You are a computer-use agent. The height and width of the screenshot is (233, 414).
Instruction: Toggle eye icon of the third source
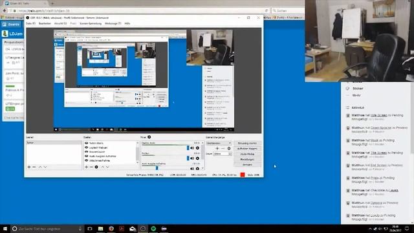pyautogui.click(x=86, y=152)
